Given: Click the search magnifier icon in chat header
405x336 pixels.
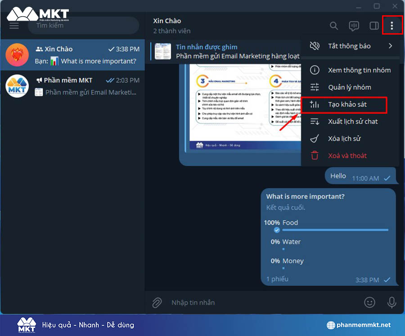Looking at the screenshot, I should [x=333, y=26].
